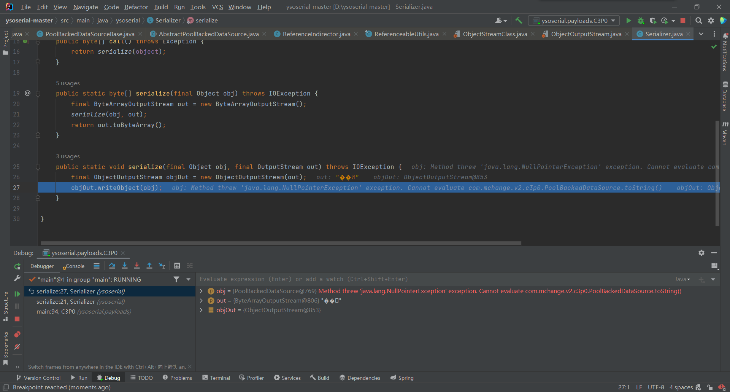Viewport: 730px width, 392px height.
Task: Open thread filter funnel icon
Action: pyautogui.click(x=176, y=279)
